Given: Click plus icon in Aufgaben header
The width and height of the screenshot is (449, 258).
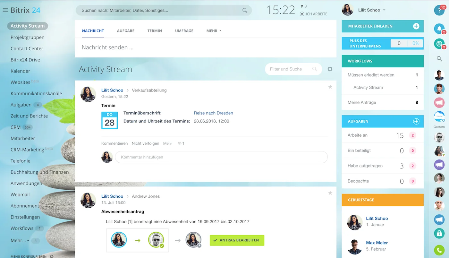Looking at the screenshot, I should 416,121.
